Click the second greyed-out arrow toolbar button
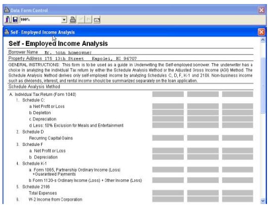 [x=89, y=20]
